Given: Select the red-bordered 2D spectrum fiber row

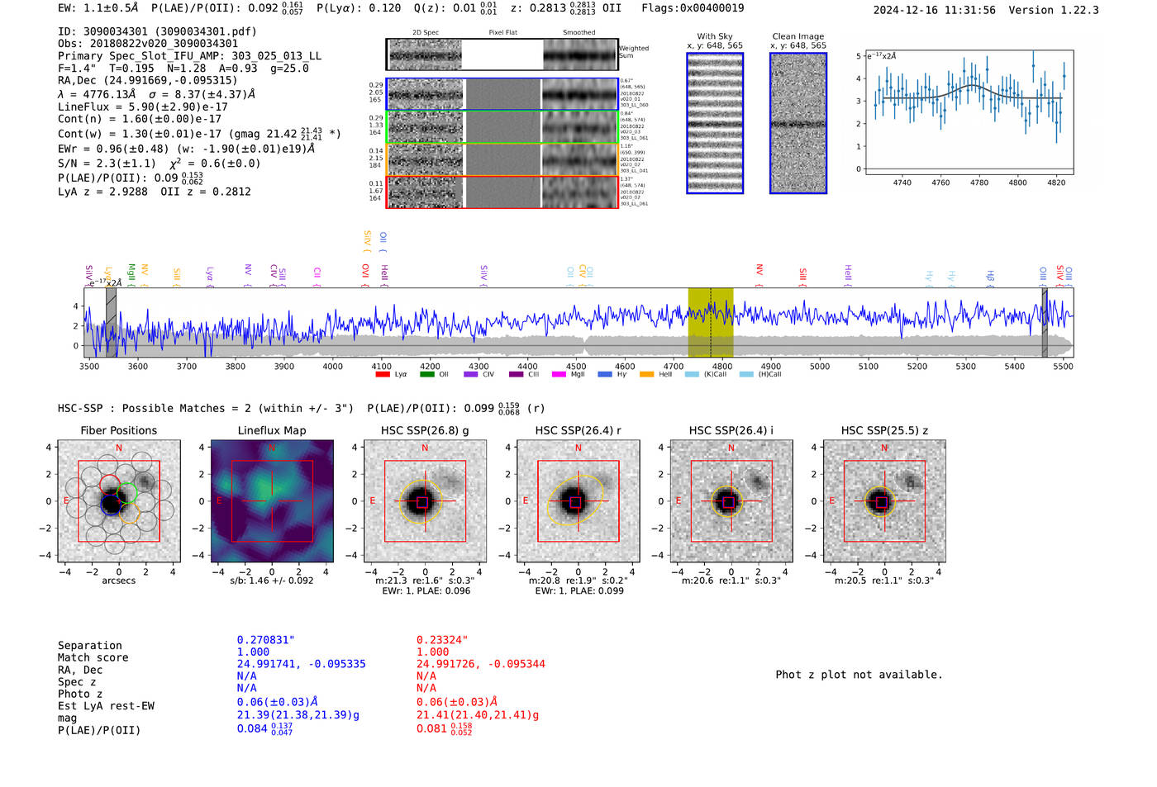Looking at the screenshot, I should (502, 192).
